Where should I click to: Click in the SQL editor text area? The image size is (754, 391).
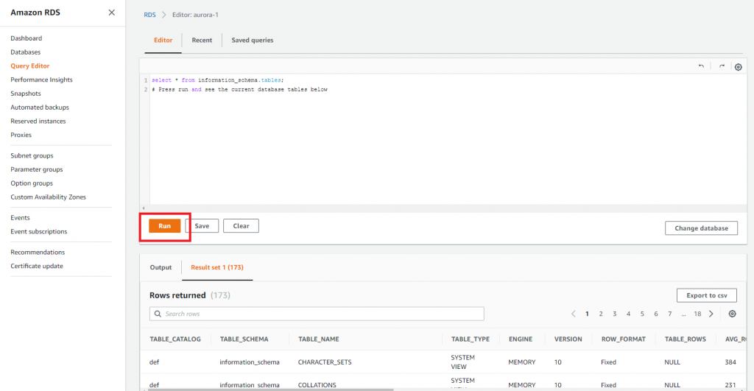tap(447, 139)
